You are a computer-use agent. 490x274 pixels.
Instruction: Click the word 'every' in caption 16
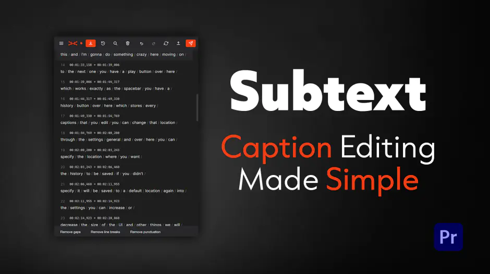150,106
